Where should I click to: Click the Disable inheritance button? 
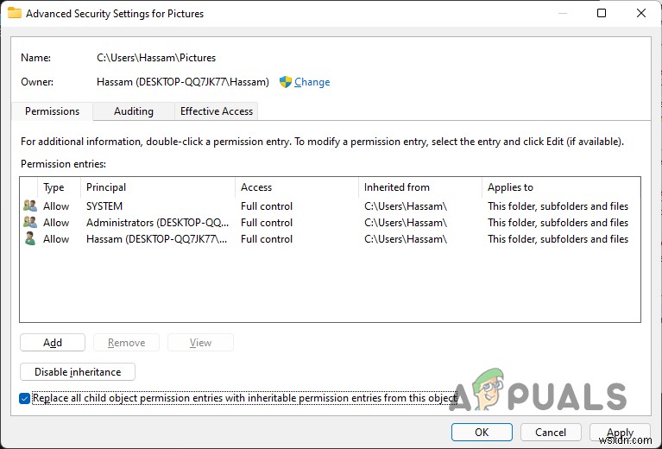pyautogui.click(x=78, y=372)
